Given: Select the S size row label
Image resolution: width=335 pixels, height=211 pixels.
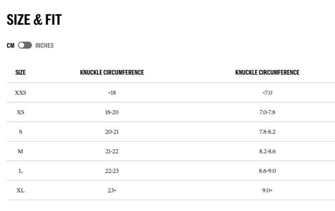Looking at the screenshot, I should (x=21, y=132).
